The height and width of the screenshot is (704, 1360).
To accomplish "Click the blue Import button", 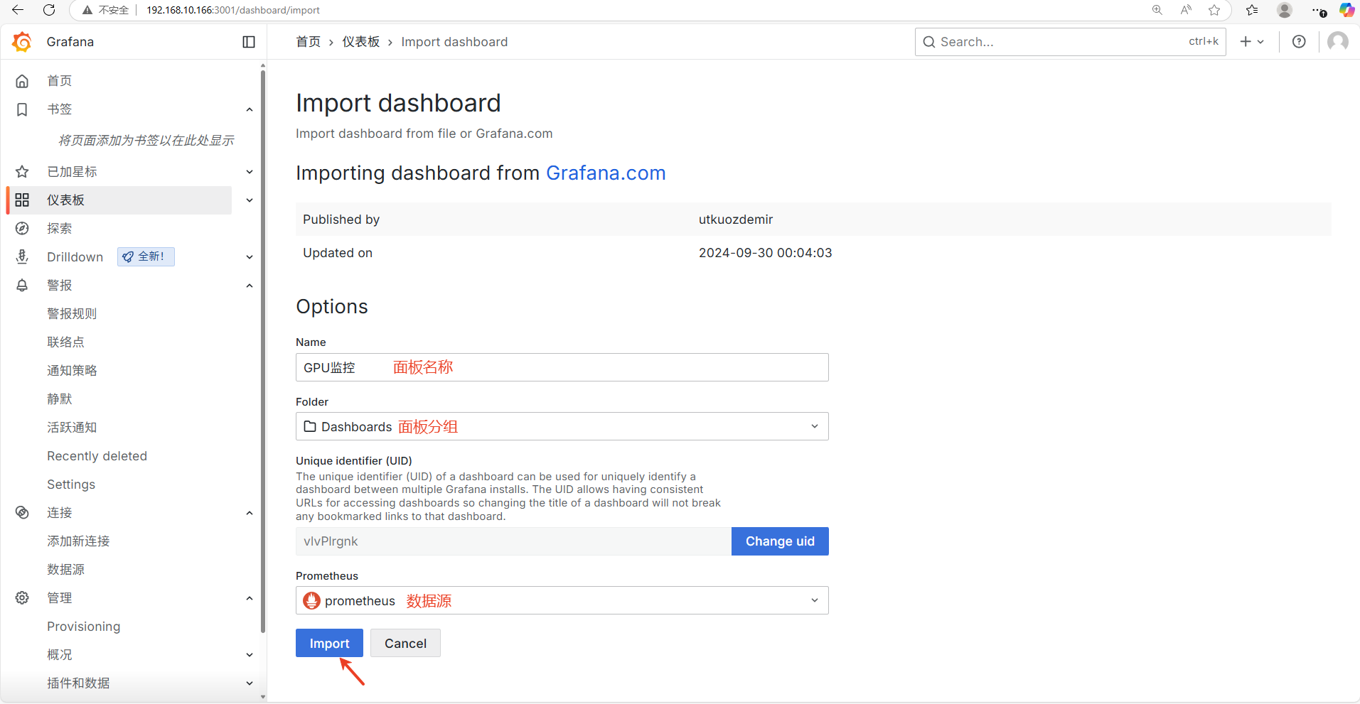I will [x=329, y=643].
